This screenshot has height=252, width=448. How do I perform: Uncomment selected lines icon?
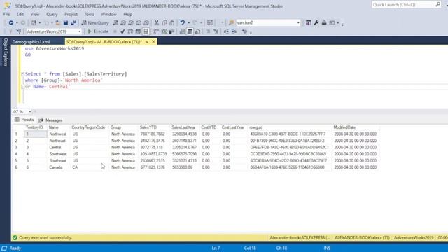pyautogui.click(x=216, y=31)
